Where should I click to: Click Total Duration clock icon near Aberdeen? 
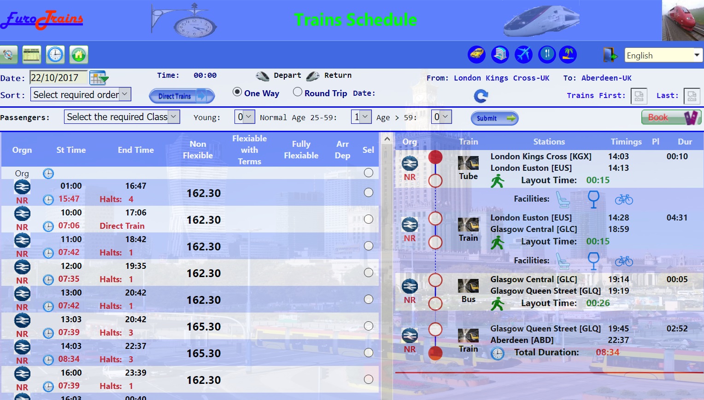tap(497, 354)
